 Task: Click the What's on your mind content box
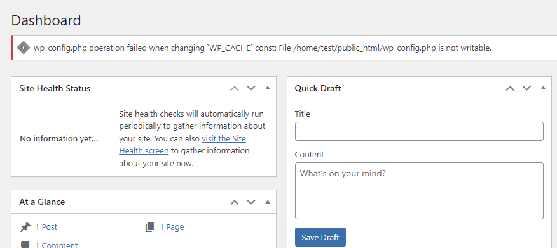pos(419,191)
